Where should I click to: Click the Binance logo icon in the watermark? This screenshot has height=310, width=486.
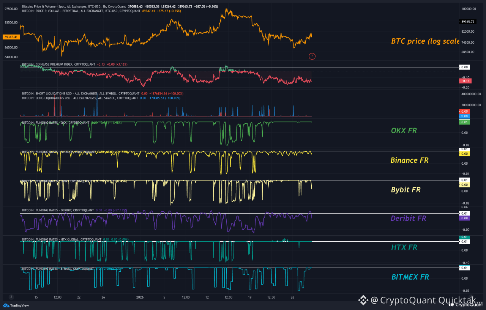click(363, 300)
